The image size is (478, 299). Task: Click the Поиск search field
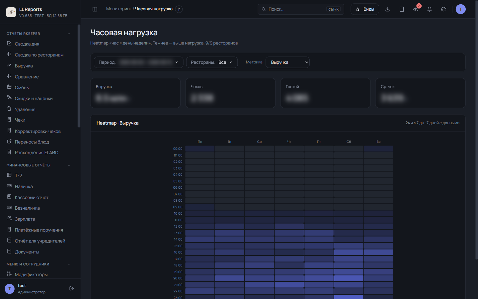point(301,9)
